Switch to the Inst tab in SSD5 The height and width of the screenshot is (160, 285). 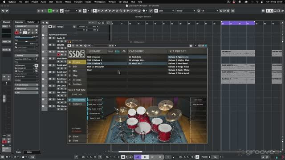pos(110,52)
